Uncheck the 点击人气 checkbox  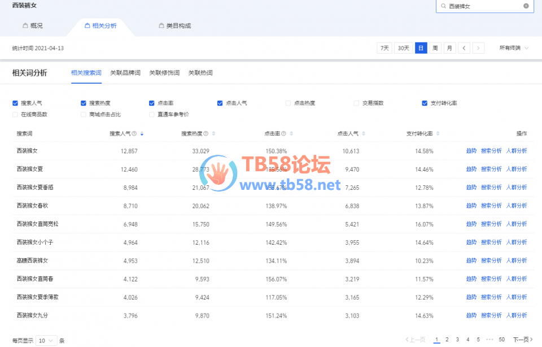click(x=220, y=103)
